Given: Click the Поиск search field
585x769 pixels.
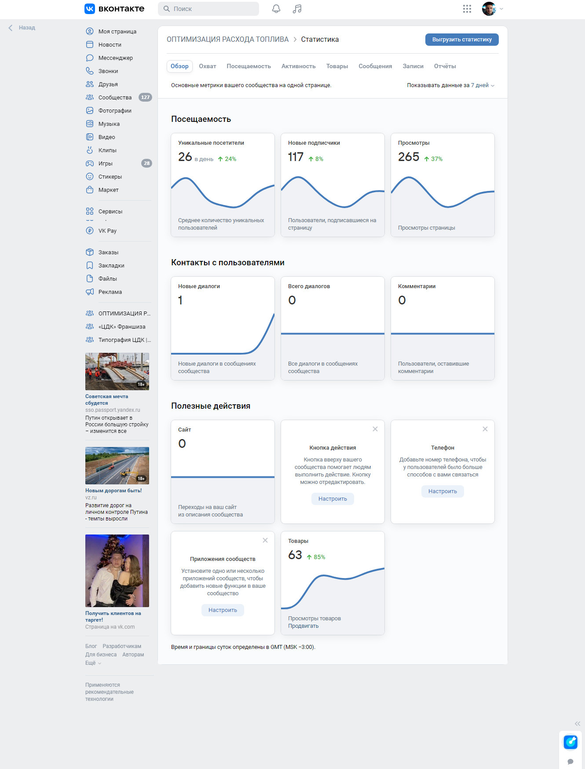Looking at the screenshot, I should click(208, 9).
